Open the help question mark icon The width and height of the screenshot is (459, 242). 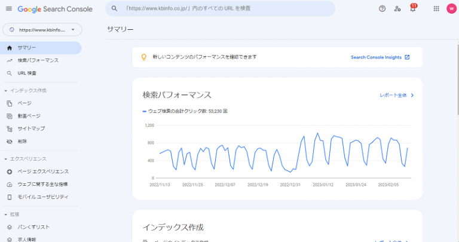coord(382,8)
